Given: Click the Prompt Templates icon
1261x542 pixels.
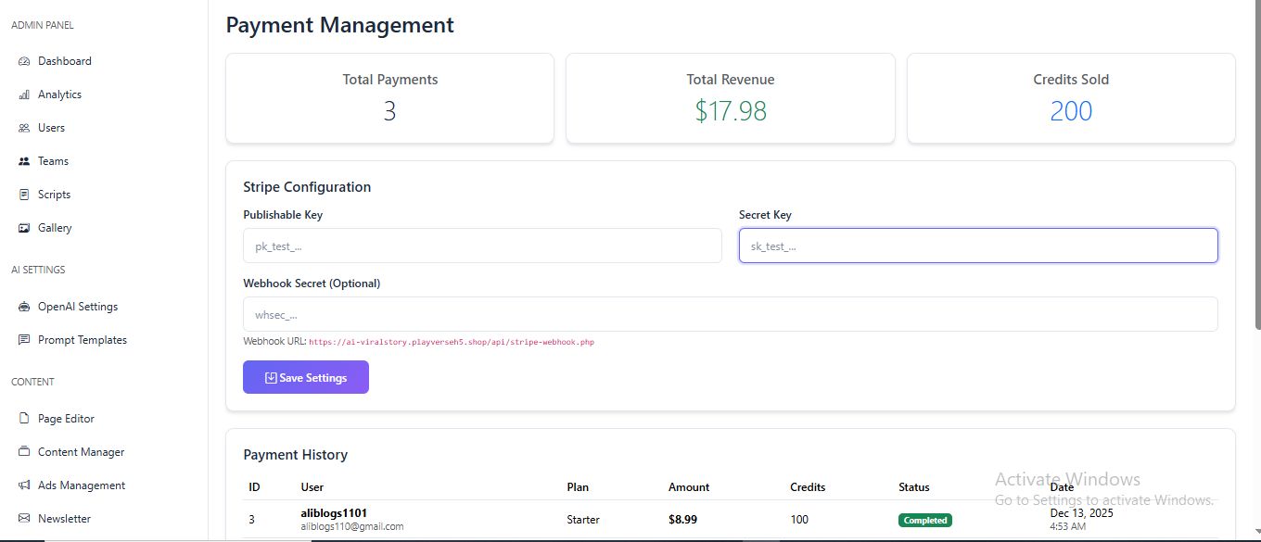Looking at the screenshot, I should pyautogui.click(x=24, y=340).
